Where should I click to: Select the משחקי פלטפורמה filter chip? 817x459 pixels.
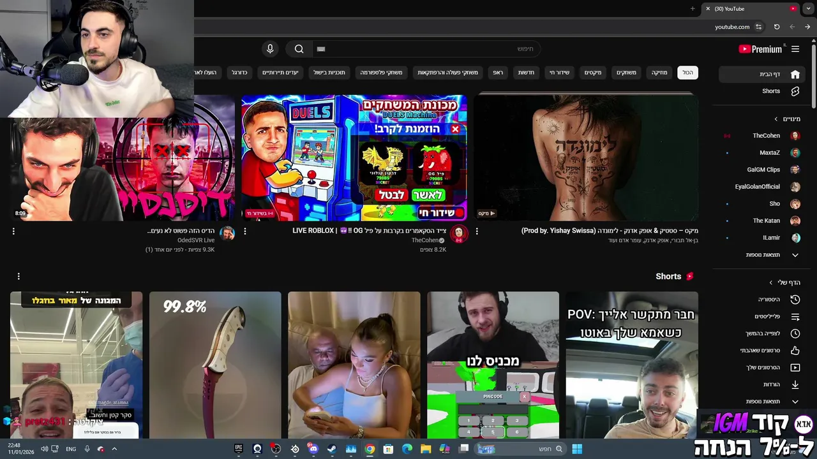pyautogui.click(x=381, y=73)
